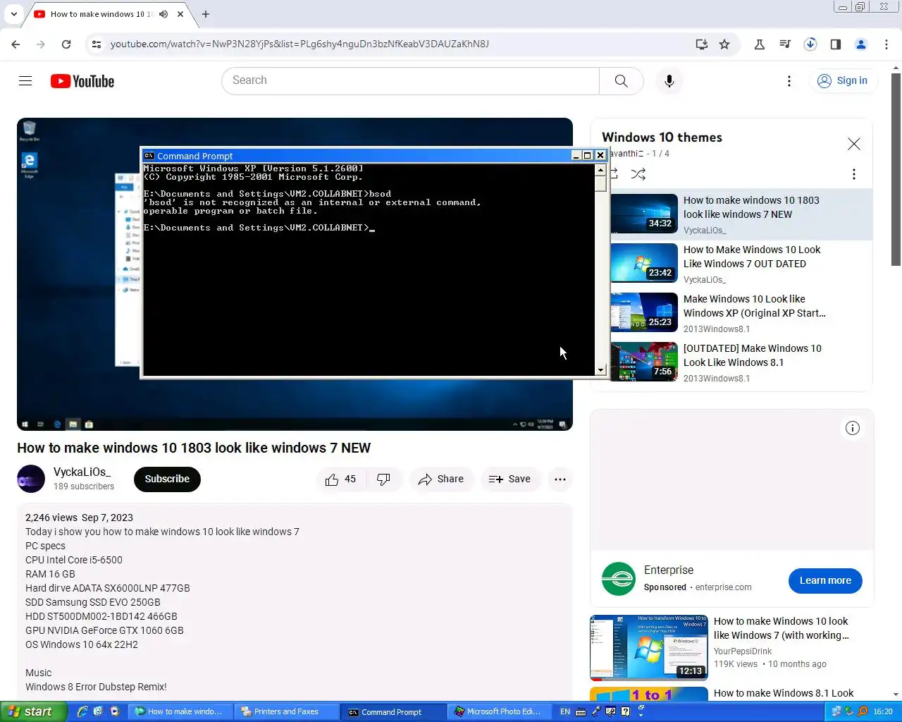
Task: Open the Chrome profile avatar
Action: tap(861, 44)
